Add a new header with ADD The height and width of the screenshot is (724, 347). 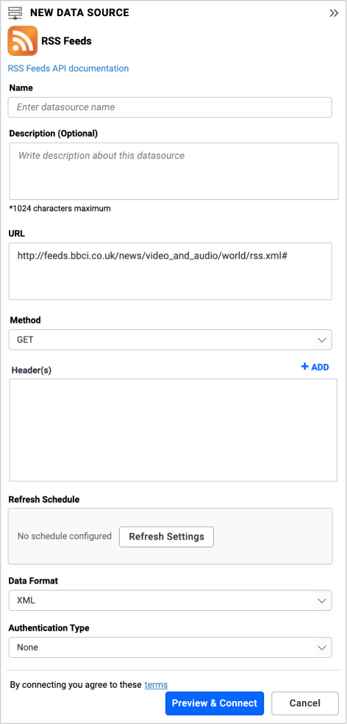[x=315, y=367]
